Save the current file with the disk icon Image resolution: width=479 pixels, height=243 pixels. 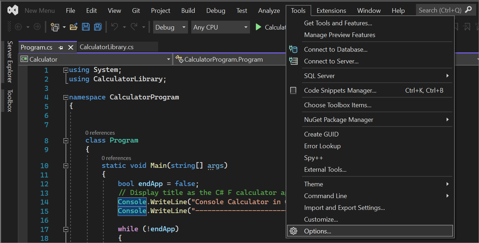tap(86, 27)
